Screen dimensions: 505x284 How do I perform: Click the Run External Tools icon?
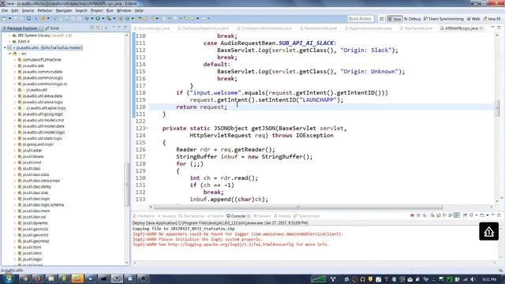pyautogui.click(x=109, y=19)
